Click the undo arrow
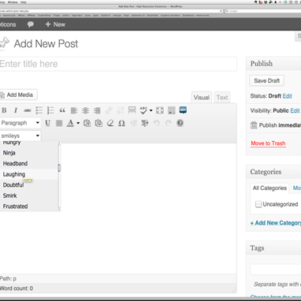 (x=157, y=123)
